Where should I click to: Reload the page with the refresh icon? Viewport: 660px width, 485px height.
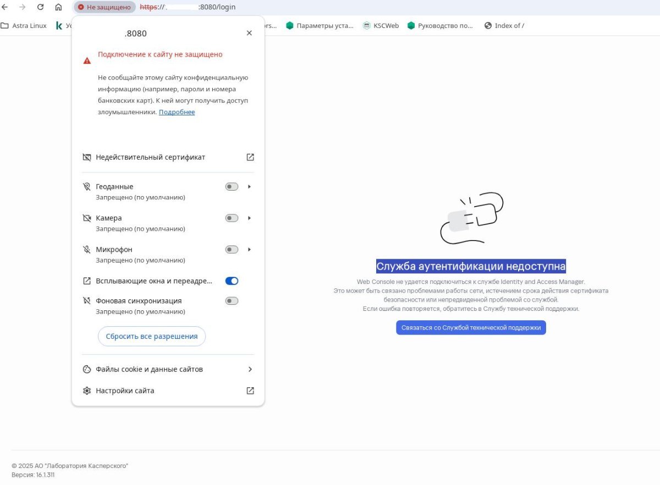coord(40,7)
